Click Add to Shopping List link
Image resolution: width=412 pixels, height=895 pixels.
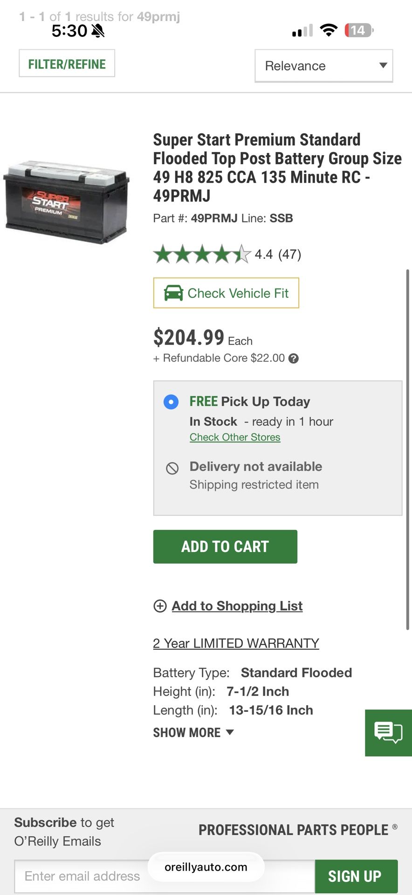(x=237, y=606)
